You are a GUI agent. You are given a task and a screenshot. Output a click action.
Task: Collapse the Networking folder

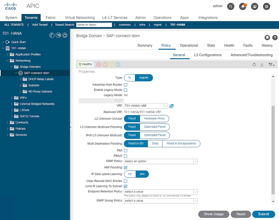7,61
